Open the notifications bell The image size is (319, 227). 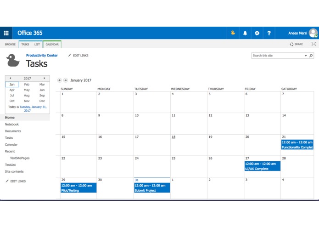245,33
